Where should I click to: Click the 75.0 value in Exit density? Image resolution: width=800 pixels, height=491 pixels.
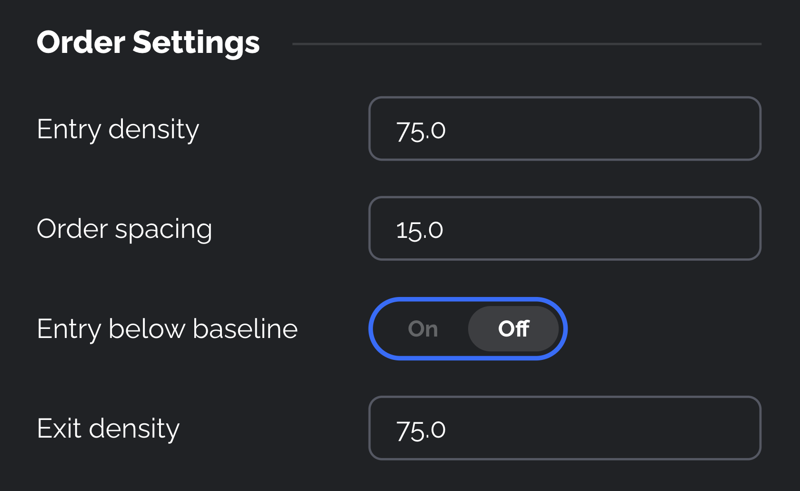click(421, 430)
